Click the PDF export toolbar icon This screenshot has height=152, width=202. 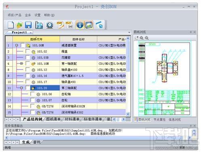[60, 25]
